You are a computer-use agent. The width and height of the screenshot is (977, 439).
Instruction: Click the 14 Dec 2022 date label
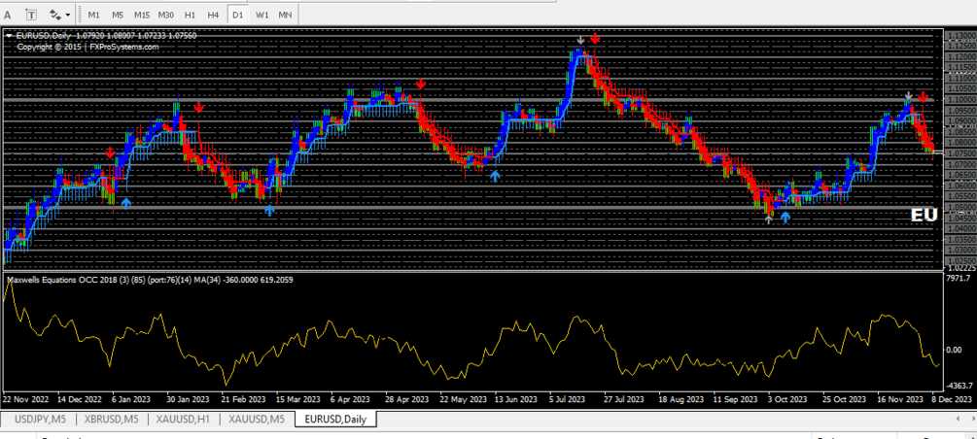pyautogui.click(x=79, y=399)
